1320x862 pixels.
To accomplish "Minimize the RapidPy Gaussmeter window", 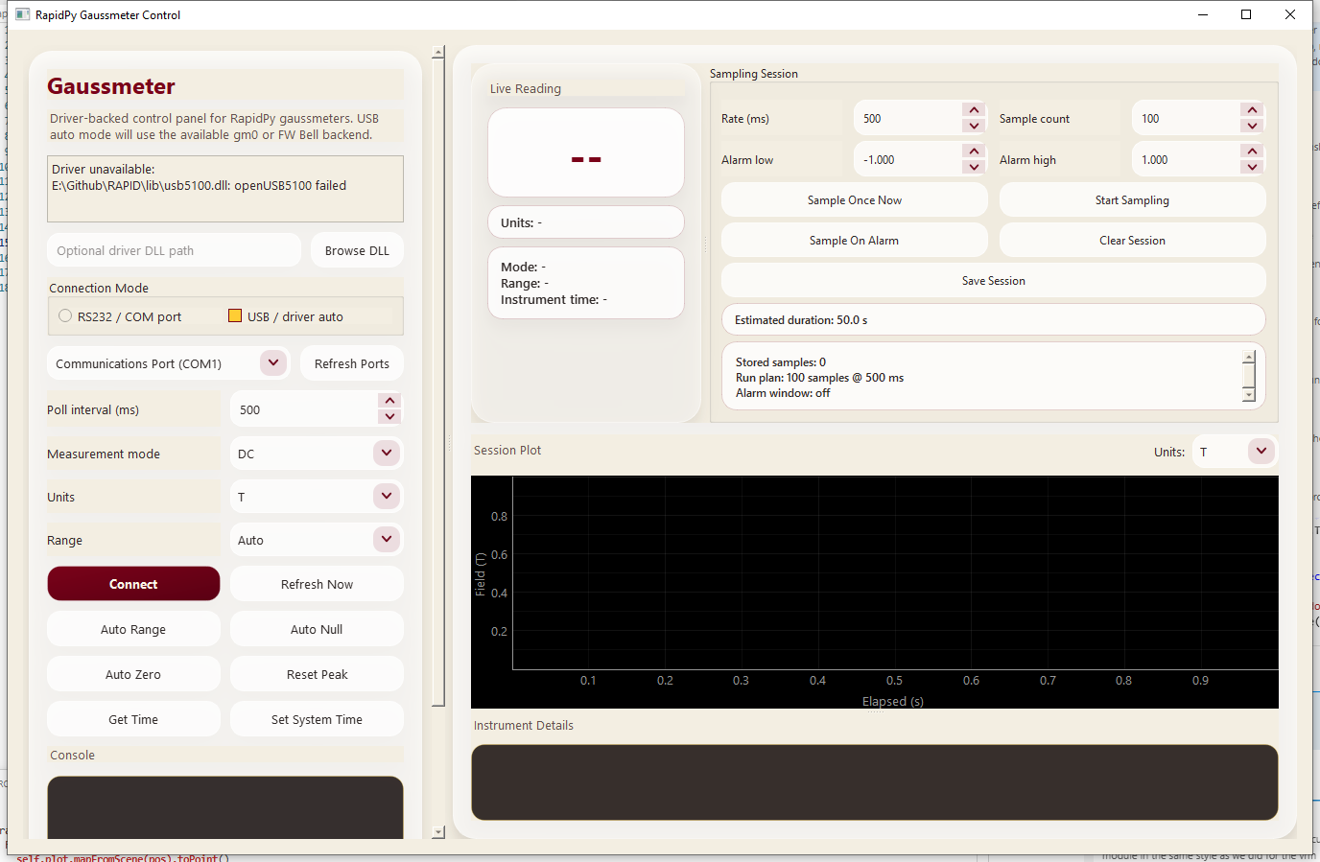I will click(1203, 14).
